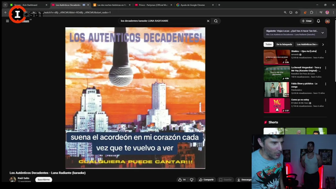Image resolution: width=336 pixels, height=189 pixels.
Task: Click the Guardar button
Action: click(225, 180)
